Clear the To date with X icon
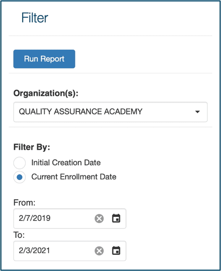The width and height of the screenshot is (221, 271). click(99, 251)
